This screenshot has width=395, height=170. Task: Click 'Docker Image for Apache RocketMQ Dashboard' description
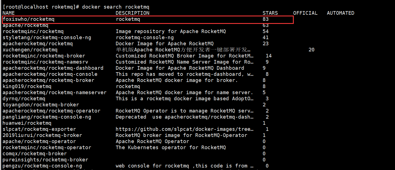pyautogui.click(x=180, y=68)
